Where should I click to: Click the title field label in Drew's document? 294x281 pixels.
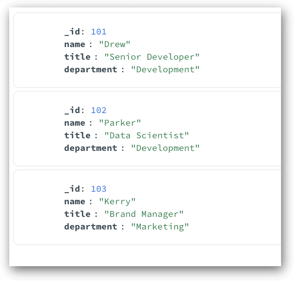click(77, 57)
